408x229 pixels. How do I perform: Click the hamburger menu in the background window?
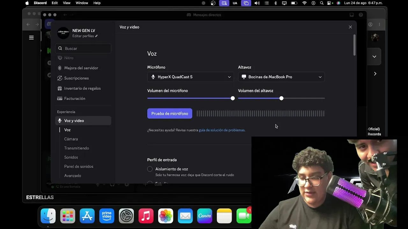[31, 38]
